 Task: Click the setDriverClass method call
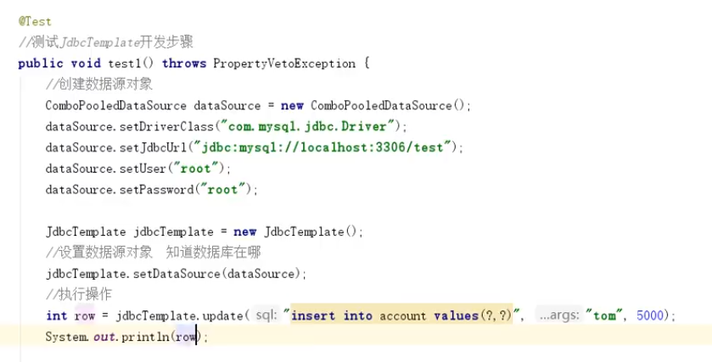pos(166,126)
